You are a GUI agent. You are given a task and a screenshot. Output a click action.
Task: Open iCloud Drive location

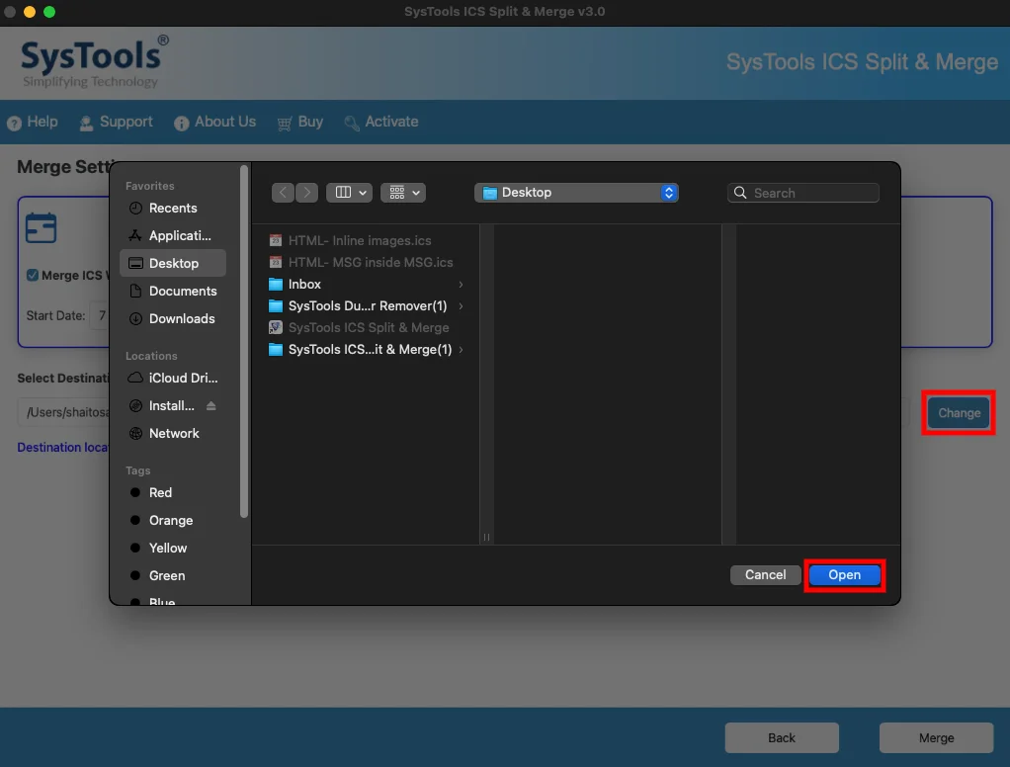pos(173,378)
